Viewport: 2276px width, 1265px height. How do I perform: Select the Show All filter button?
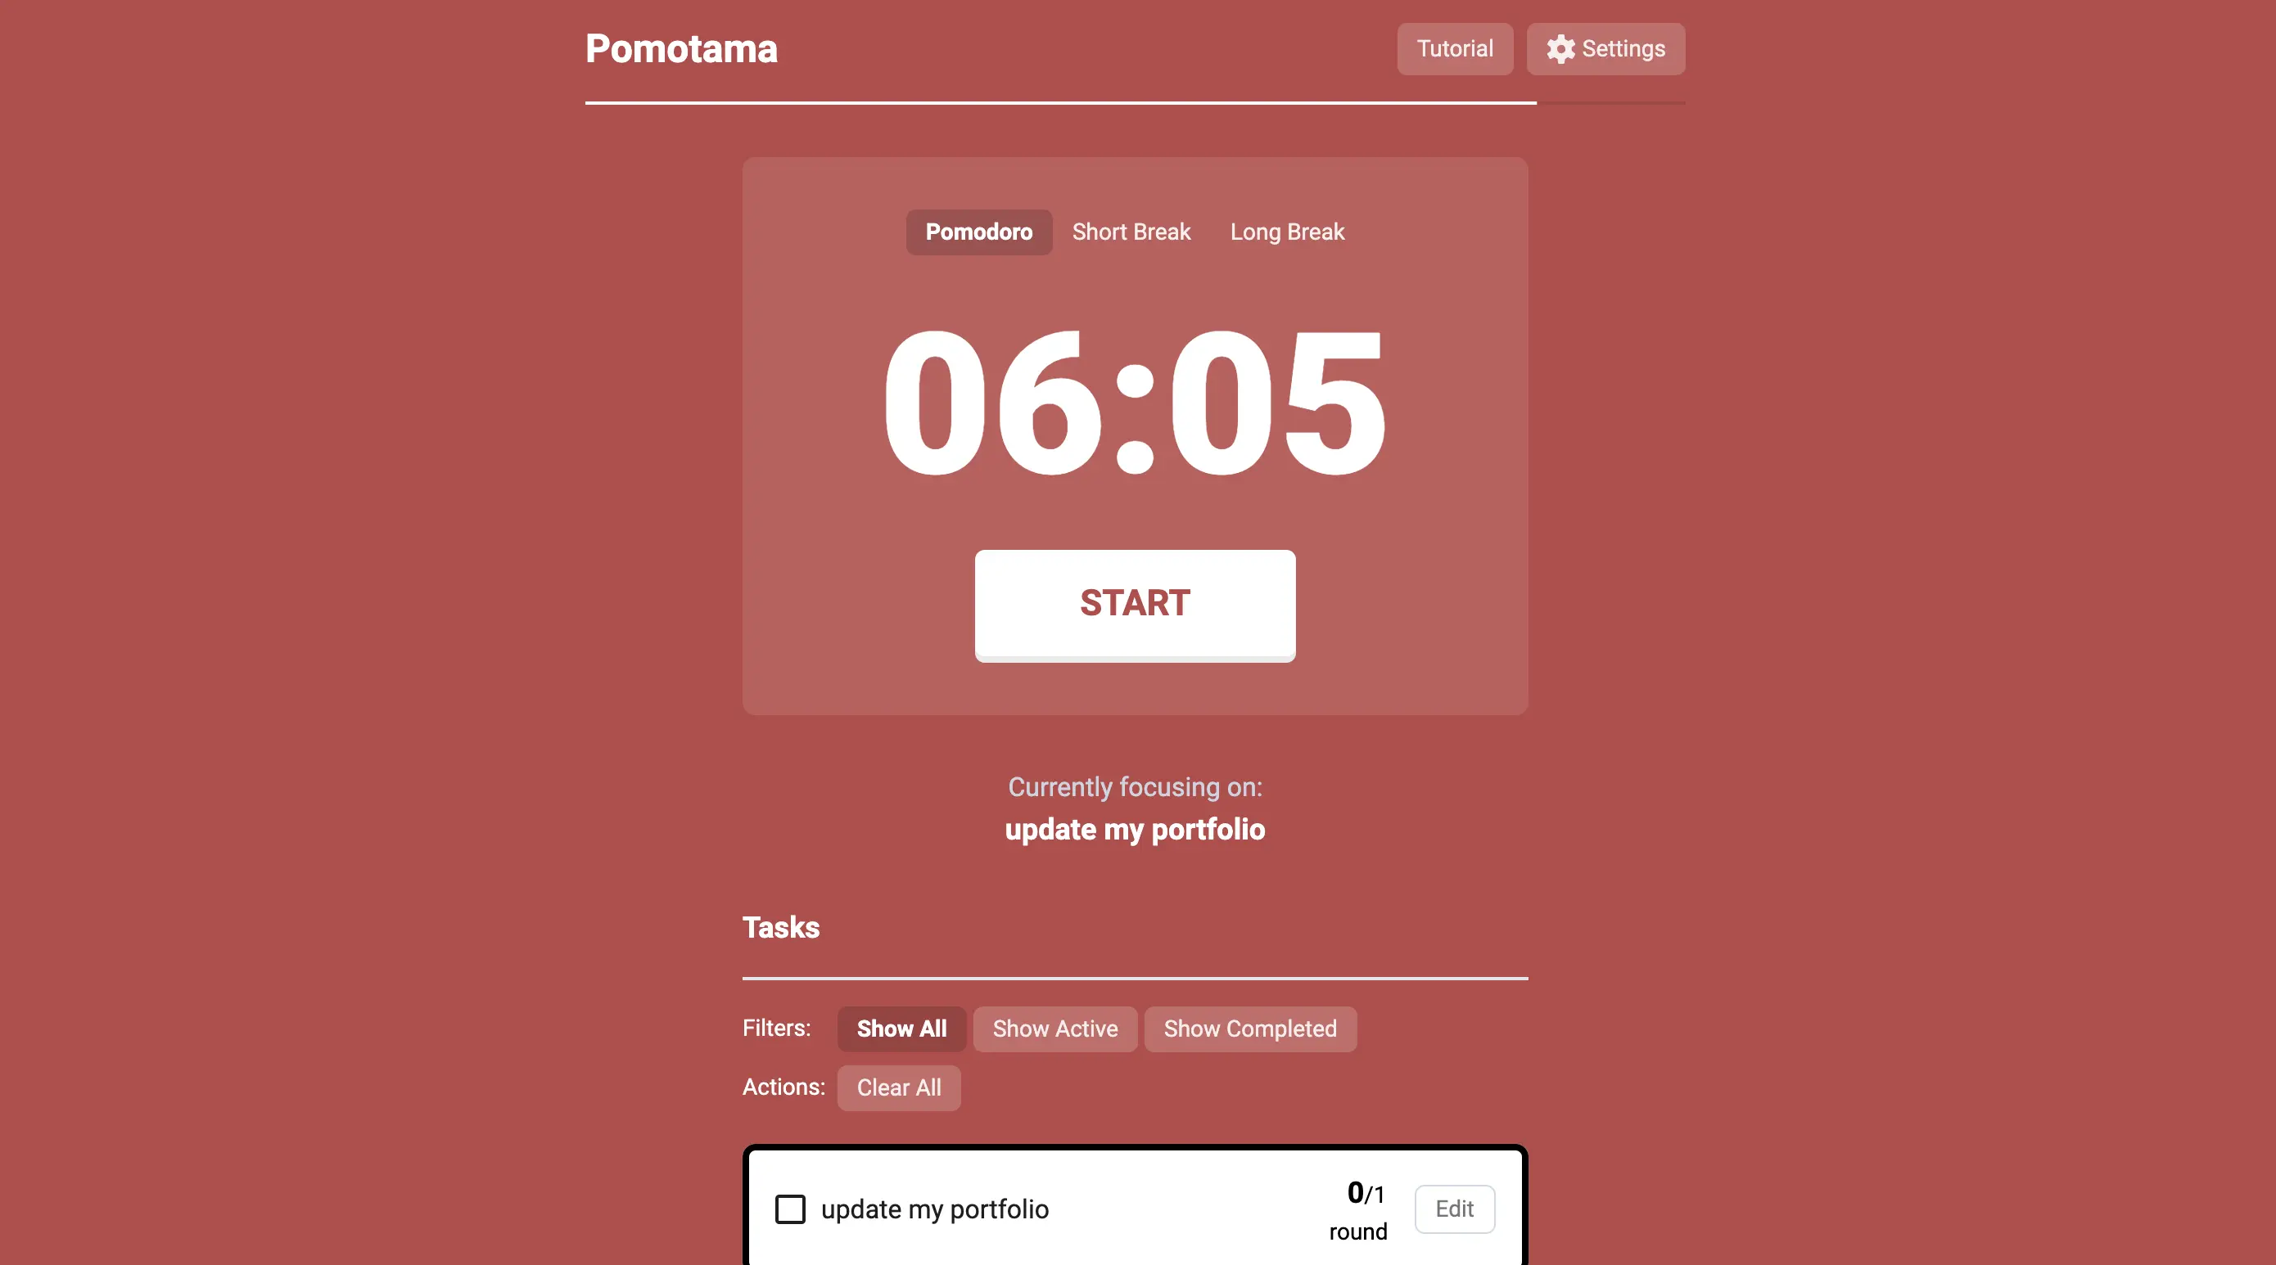tap(902, 1029)
